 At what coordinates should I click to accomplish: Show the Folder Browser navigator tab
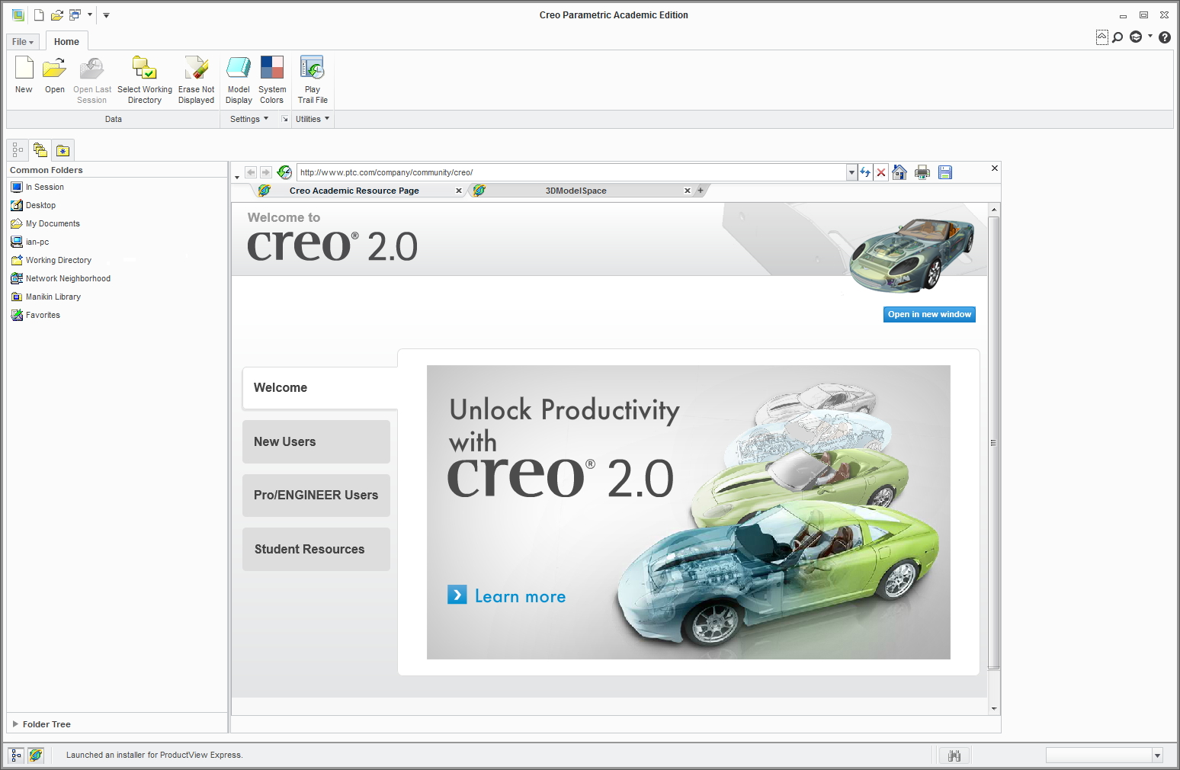[x=40, y=150]
